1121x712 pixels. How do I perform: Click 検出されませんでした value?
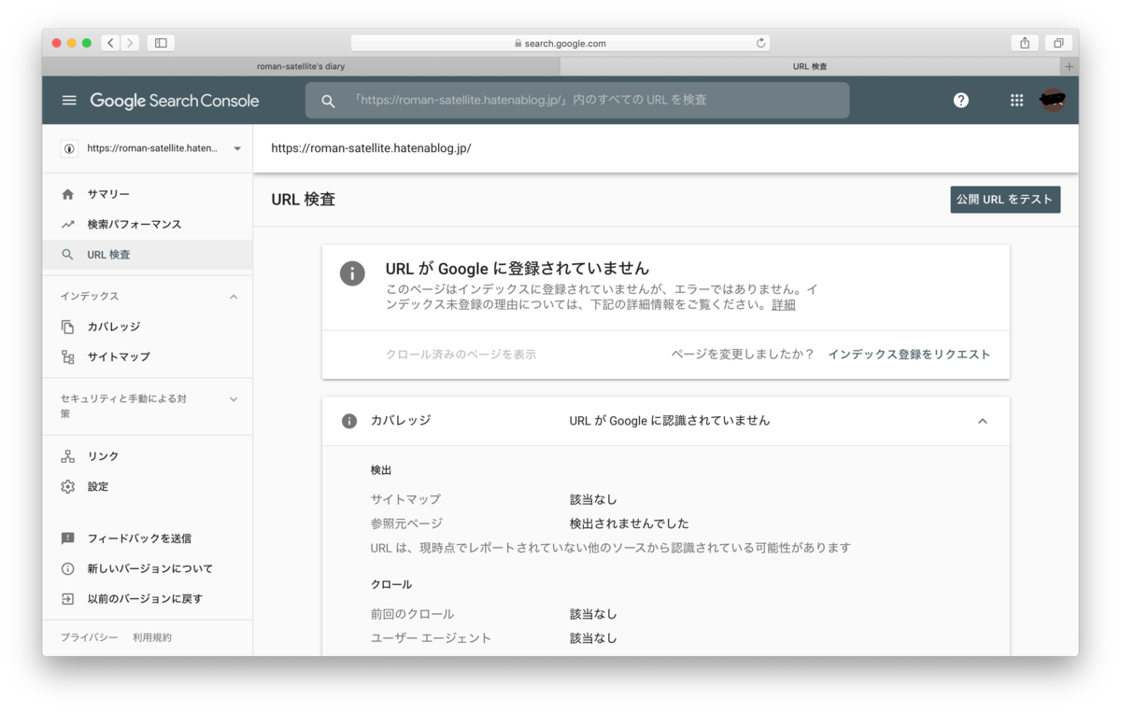pyautogui.click(x=630, y=524)
